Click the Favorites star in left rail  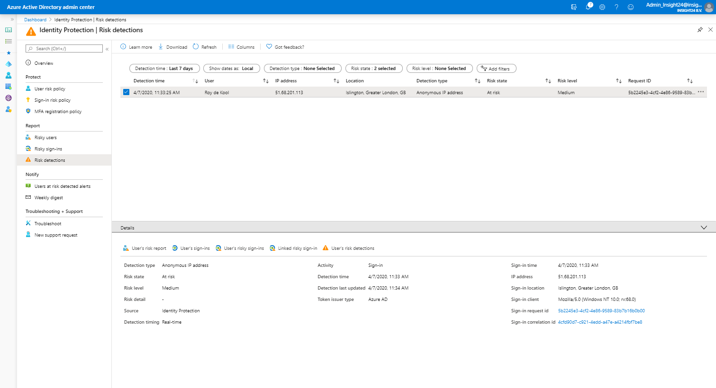click(x=9, y=53)
